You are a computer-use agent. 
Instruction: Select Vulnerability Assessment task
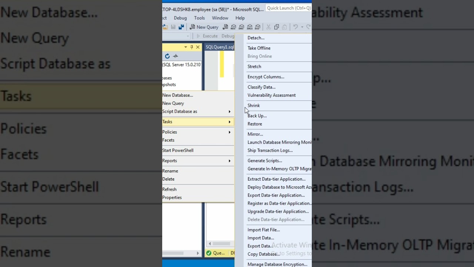273,95
